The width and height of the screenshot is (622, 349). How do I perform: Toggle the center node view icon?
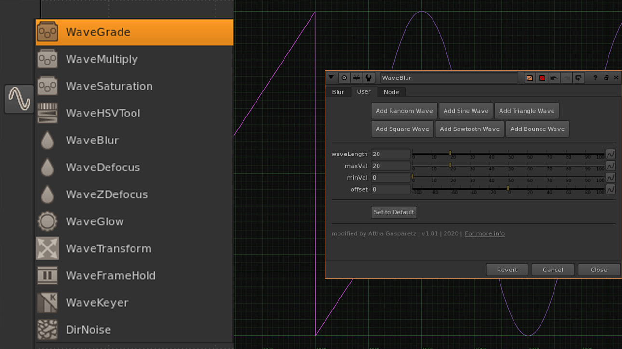coord(344,78)
